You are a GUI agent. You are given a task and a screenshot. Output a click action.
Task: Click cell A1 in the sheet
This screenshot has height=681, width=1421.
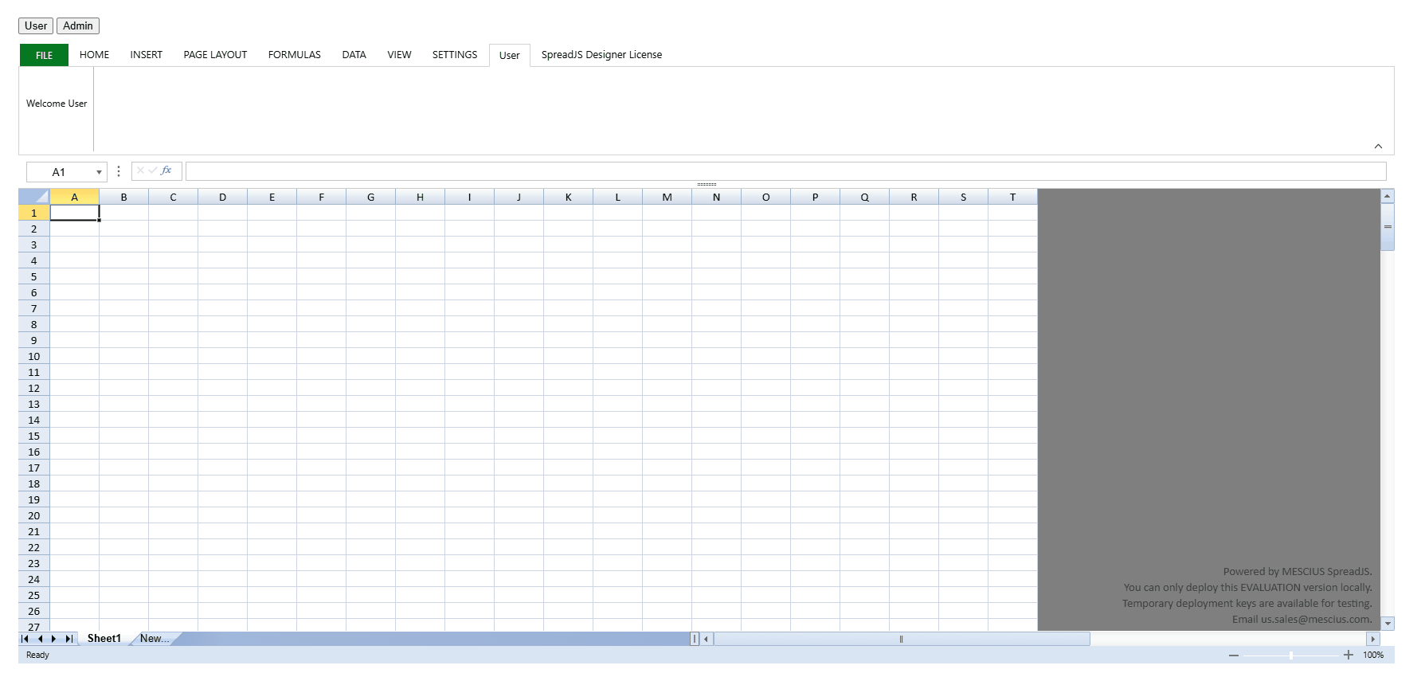click(x=75, y=213)
